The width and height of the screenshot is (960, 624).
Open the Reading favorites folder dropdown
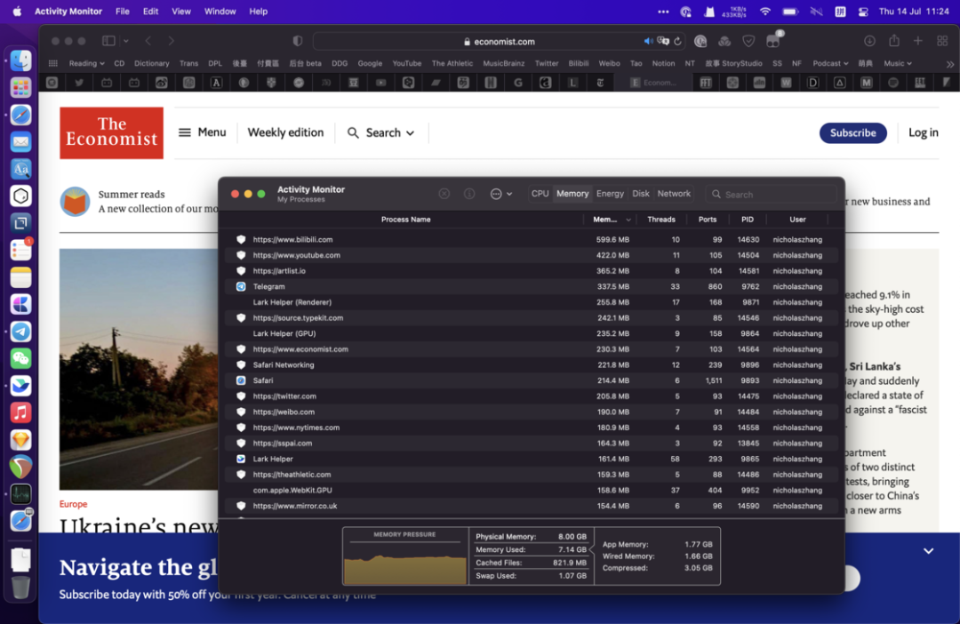tap(87, 63)
